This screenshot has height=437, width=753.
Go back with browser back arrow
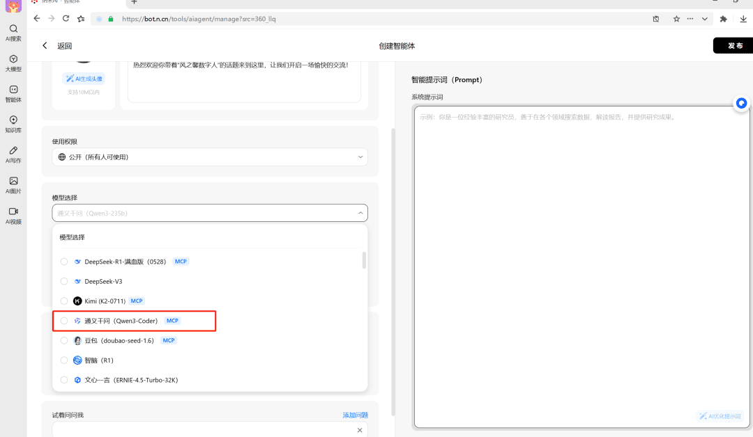click(37, 19)
